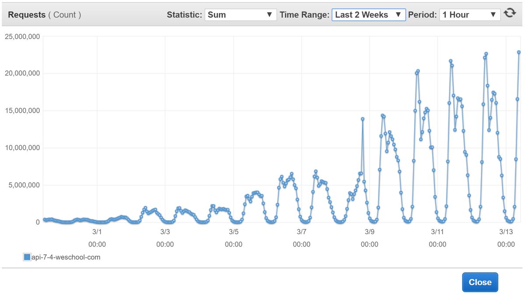Click the refresh graph icon
Viewport: 525px width, 294px height.
(509, 14)
